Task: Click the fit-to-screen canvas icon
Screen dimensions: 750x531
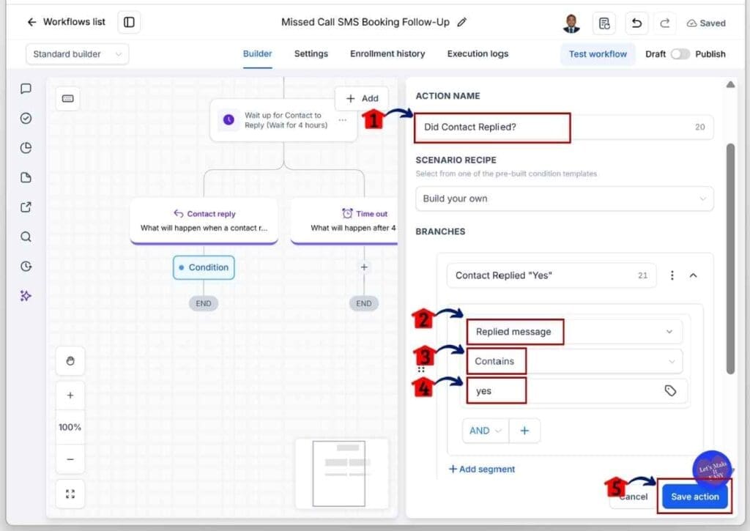Action: 70,494
